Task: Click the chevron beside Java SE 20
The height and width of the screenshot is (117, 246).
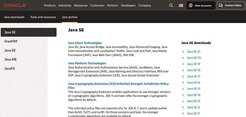Action: pos(183,58)
